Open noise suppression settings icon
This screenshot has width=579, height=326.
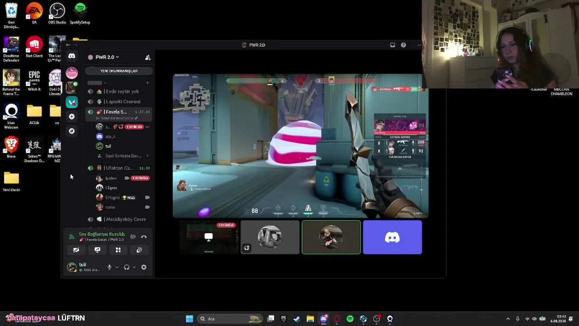(x=133, y=237)
